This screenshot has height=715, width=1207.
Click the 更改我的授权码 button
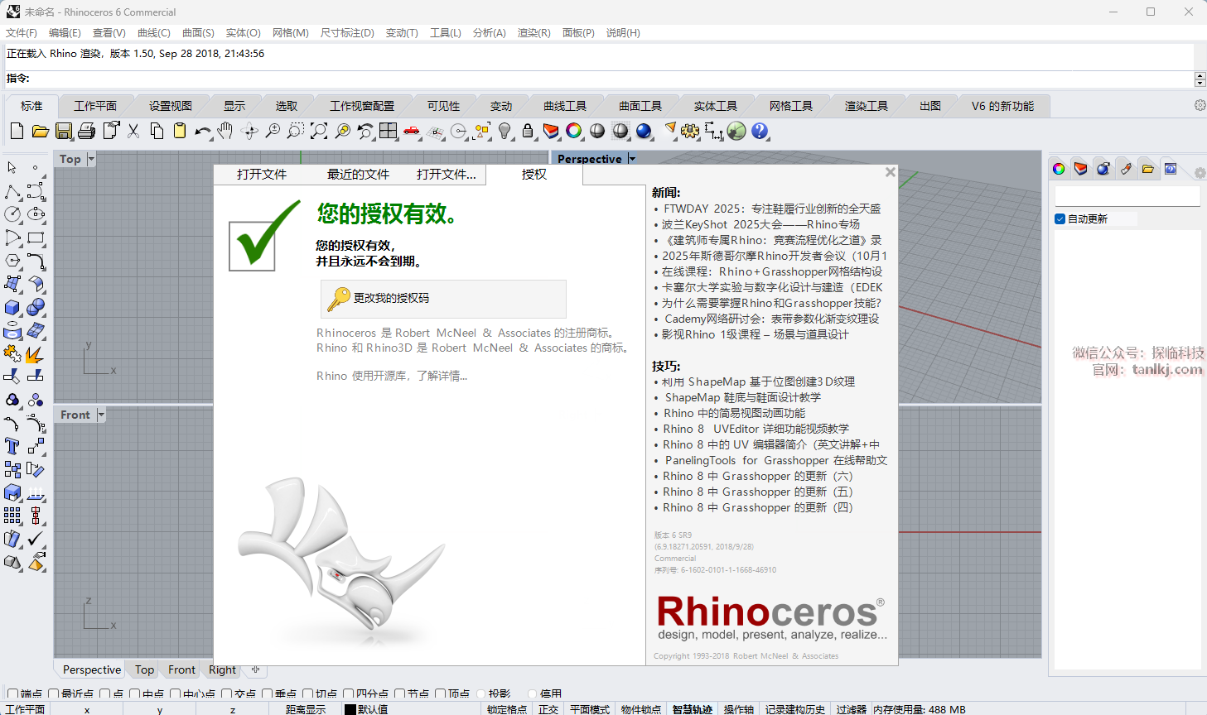pyautogui.click(x=443, y=299)
